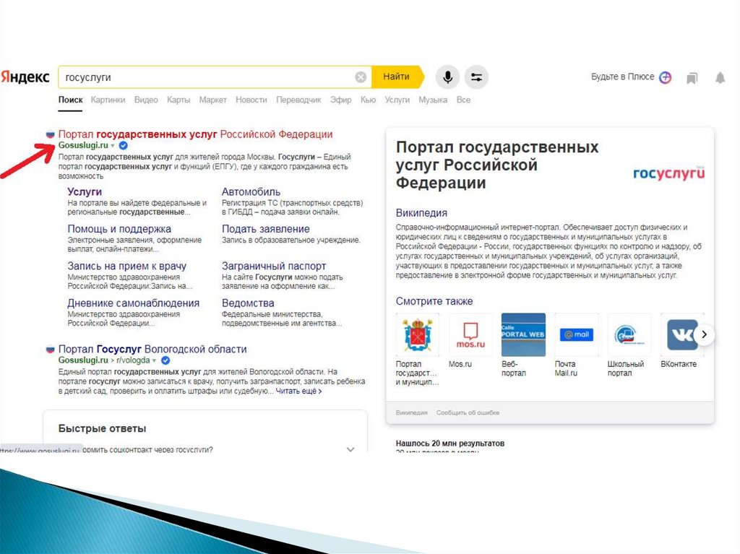Image resolution: width=740 pixels, height=554 pixels.
Task: Select the Поиск tab
Action: point(70,100)
